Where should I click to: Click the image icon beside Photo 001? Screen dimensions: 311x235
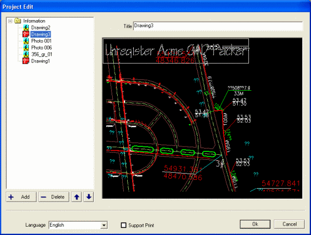click(x=26, y=41)
